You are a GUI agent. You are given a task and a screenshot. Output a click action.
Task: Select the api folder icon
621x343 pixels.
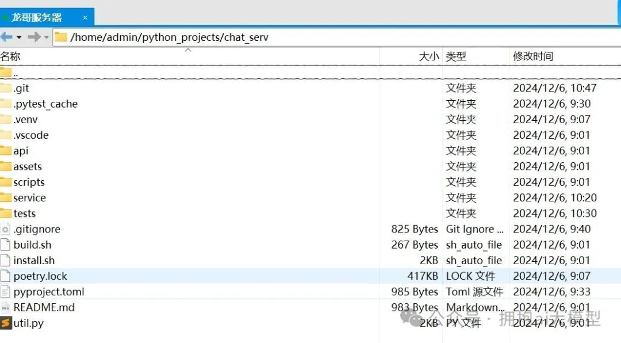point(6,151)
